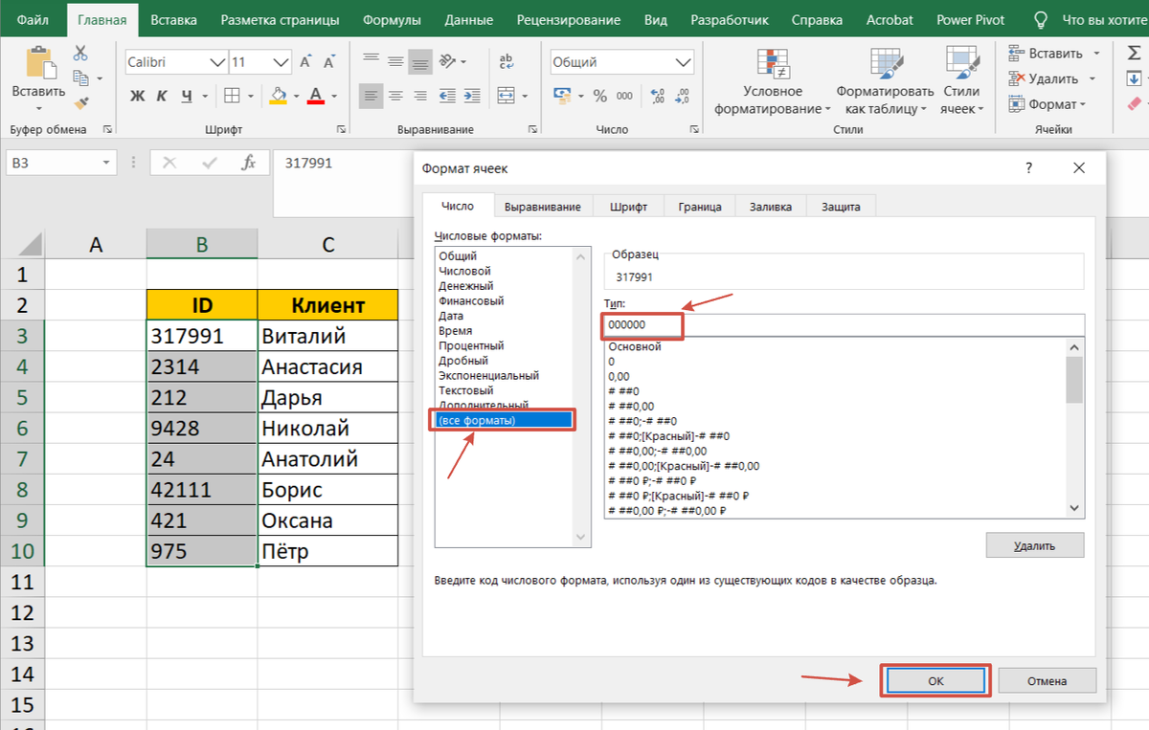Open the Файл menu tab

(x=34, y=19)
